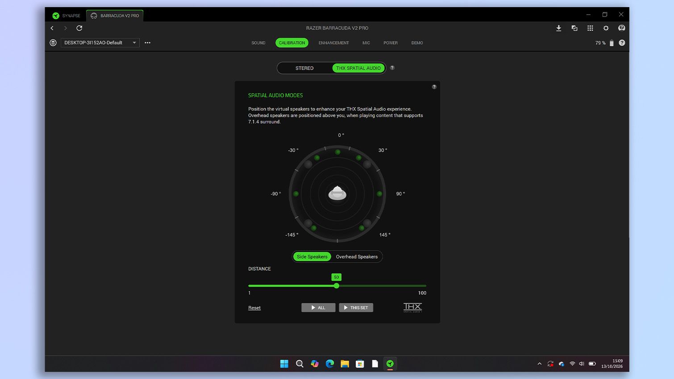Open Windows Start menu
Viewport: 674px width, 379px height.
[284, 364]
